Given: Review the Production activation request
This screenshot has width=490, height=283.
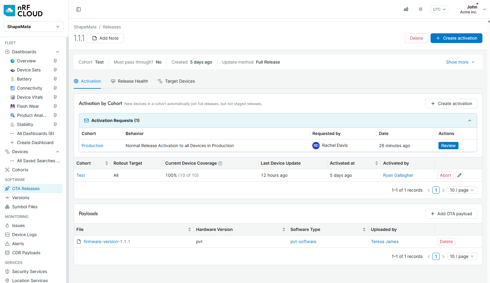Looking at the screenshot, I should 448,146.
